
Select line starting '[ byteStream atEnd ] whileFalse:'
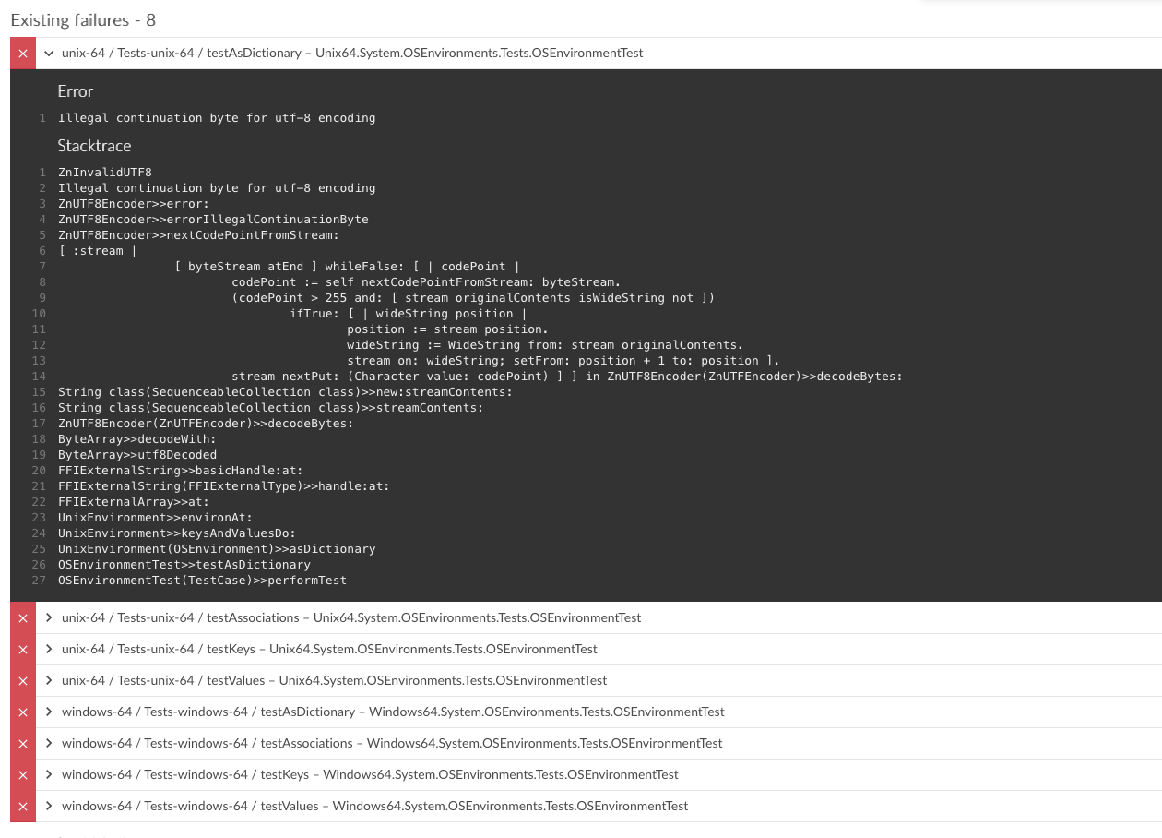pos(347,267)
